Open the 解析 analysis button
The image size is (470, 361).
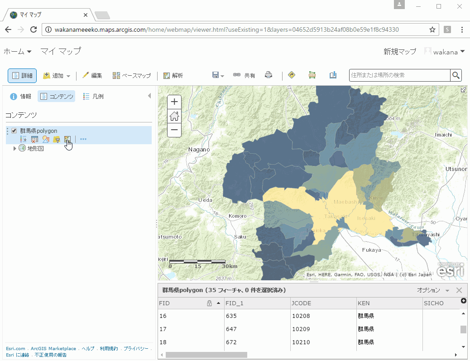(173, 76)
